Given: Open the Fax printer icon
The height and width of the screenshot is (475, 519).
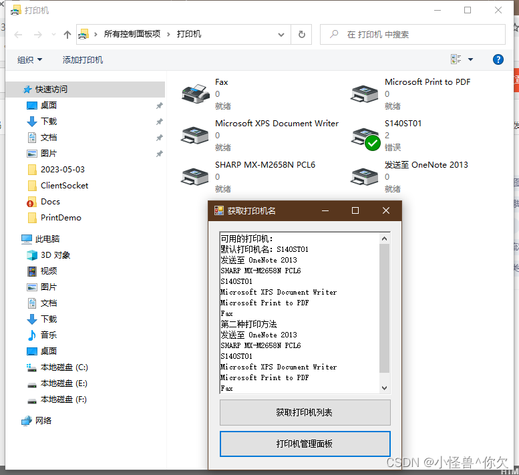Looking at the screenshot, I should pos(196,94).
